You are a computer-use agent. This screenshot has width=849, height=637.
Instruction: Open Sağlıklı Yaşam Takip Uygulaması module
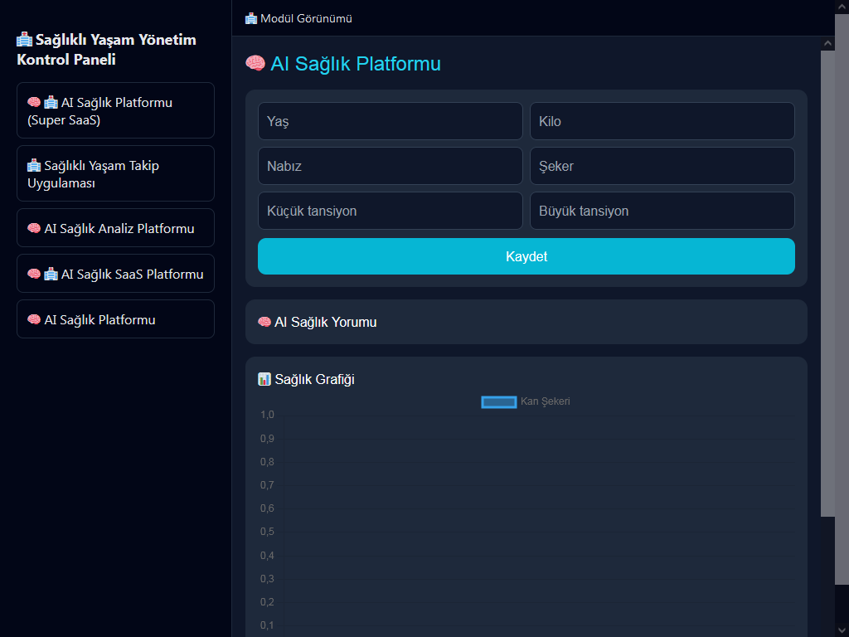pyautogui.click(x=115, y=173)
